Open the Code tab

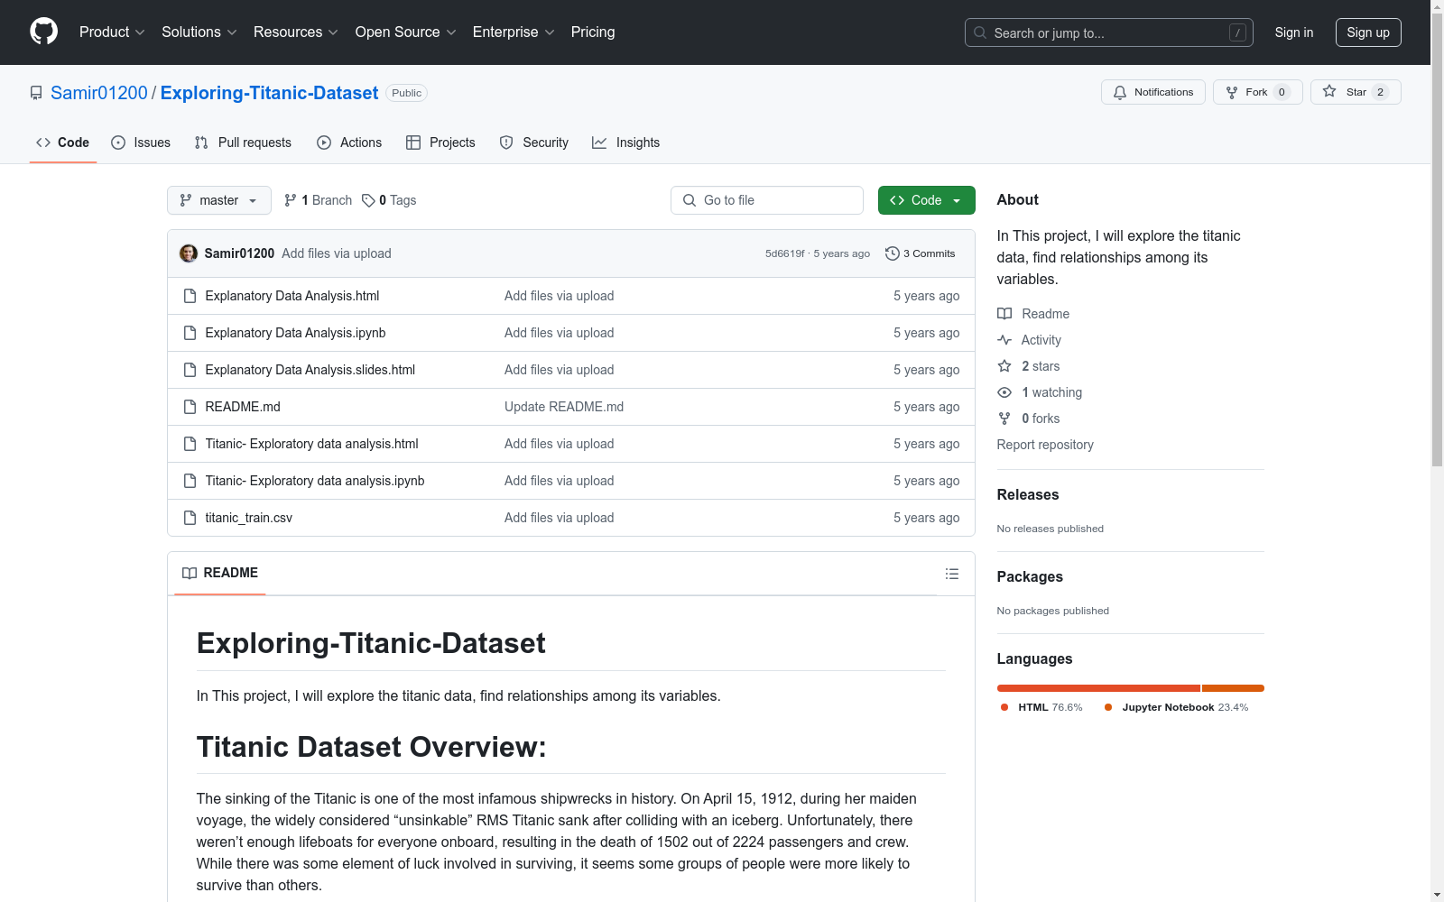click(63, 143)
